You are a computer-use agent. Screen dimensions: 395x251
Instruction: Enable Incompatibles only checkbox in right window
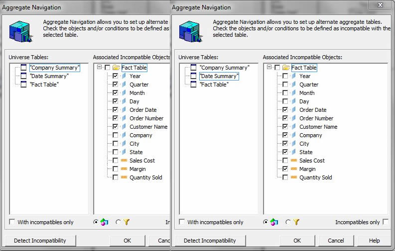[x=386, y=222]
